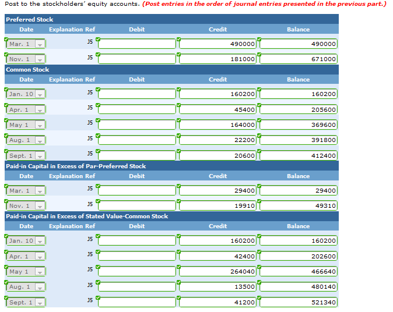Click the Common Stock credit field showing 22200

point(217,140)
